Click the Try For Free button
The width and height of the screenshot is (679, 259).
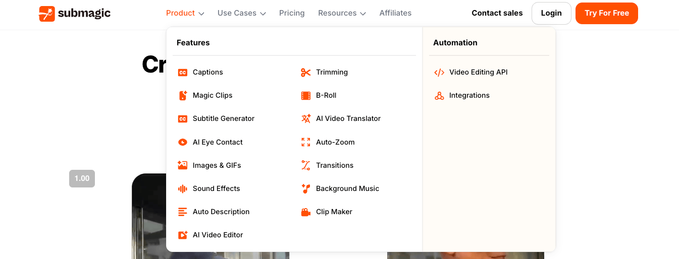607,14
